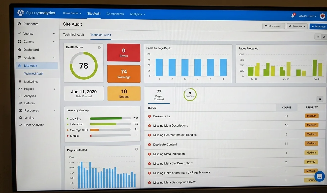The height and width of the screenshot is (193, 327).
Task: Open the Agency_User account dropdown
Action: pos(308,16)
